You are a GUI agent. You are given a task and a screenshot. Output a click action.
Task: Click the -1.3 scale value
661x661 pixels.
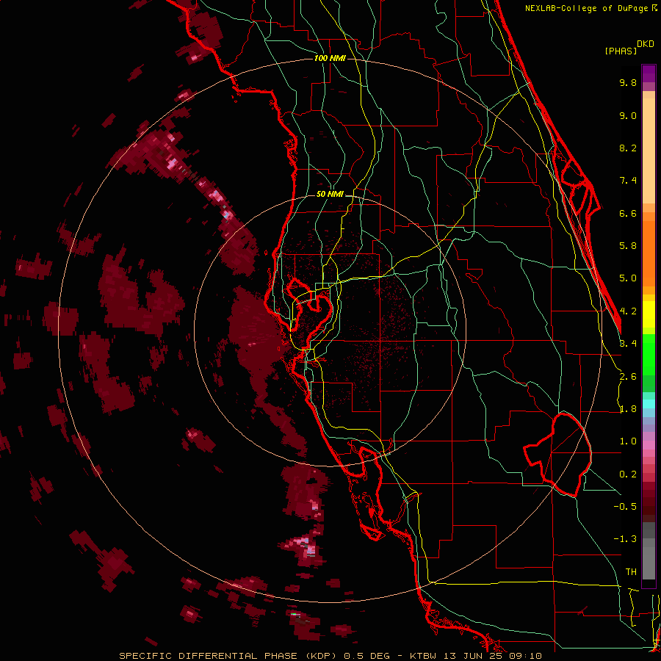625,539
